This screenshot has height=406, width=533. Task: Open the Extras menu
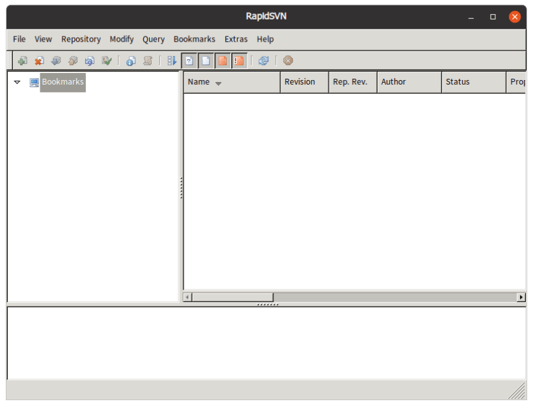point(236,40)
